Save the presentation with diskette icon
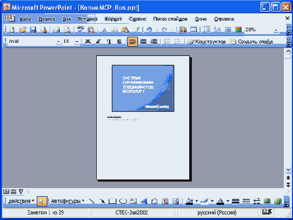Screen dimensions: 293x220 pos(33,30)
